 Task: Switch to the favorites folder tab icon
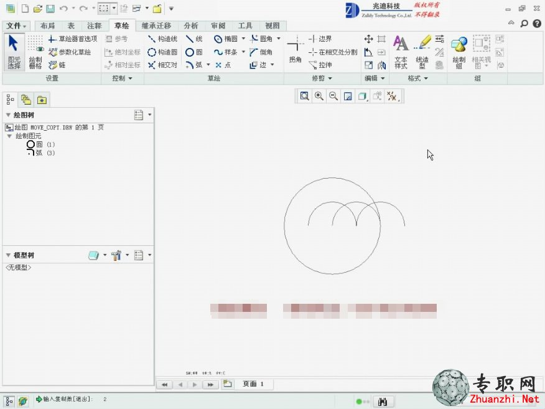pyautogui.click(x=42, y=100)
